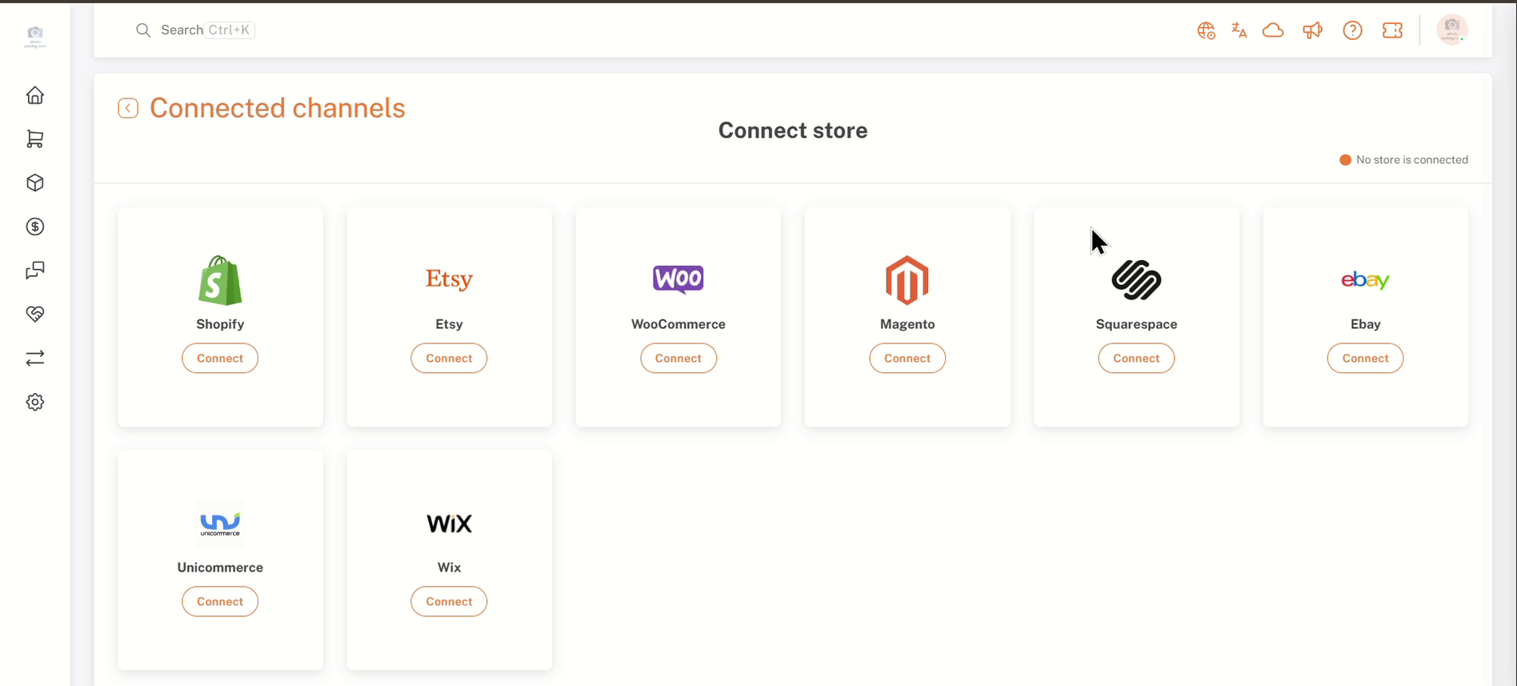Connect the Magento store
Image resolution: width=1517 pixels, height=686 pixels.
907,358
